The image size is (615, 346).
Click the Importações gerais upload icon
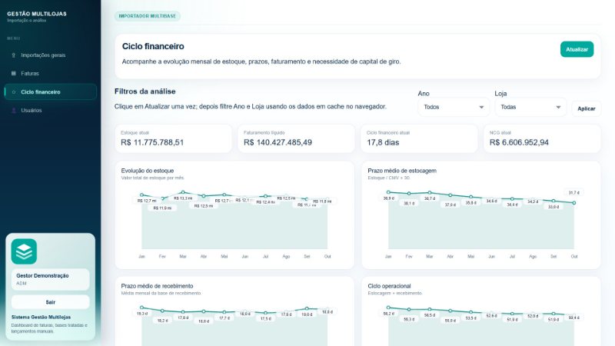14,55
